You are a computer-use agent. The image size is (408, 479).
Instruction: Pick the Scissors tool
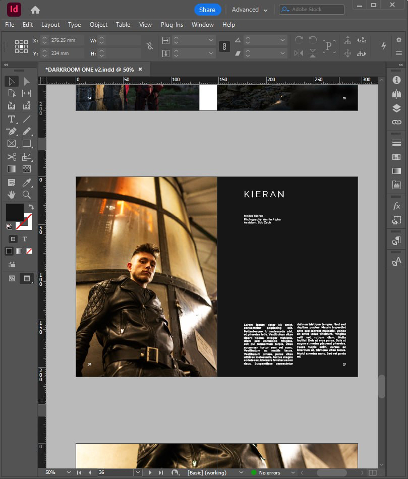click(x=12, y=157)
